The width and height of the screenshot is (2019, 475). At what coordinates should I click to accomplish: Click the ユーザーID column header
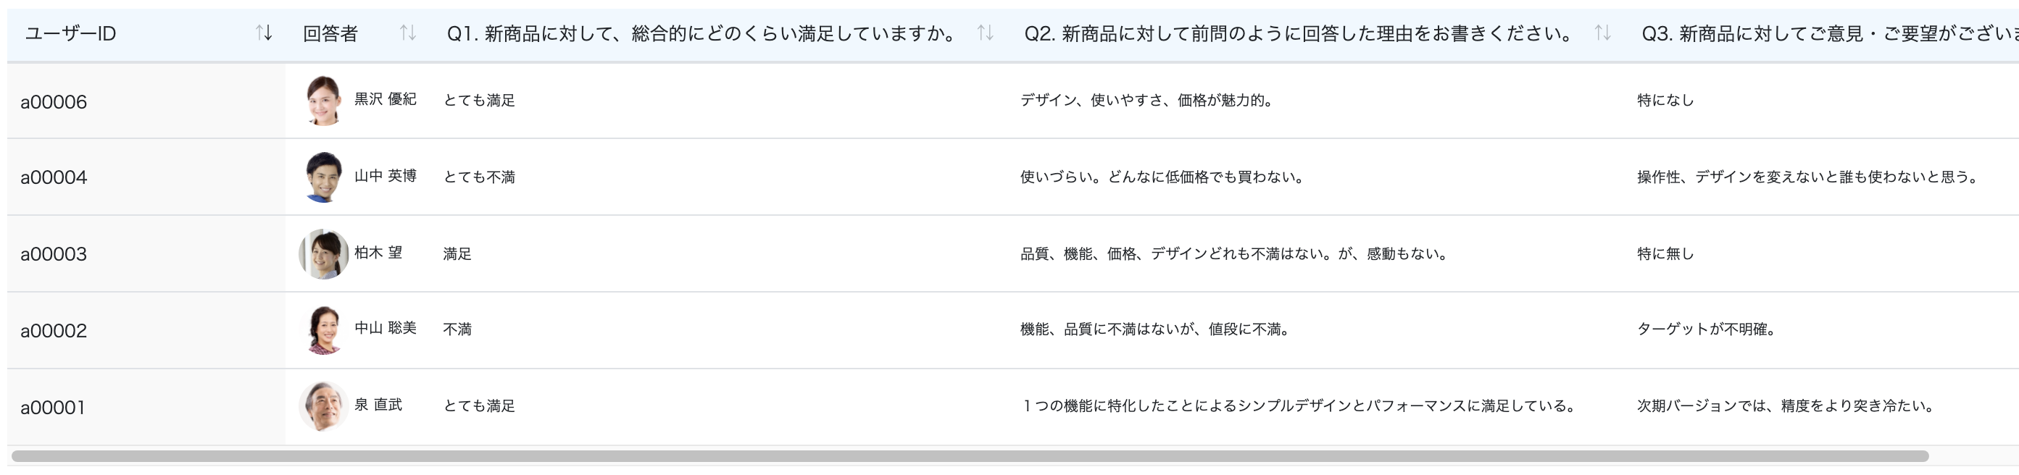(70, 33)
